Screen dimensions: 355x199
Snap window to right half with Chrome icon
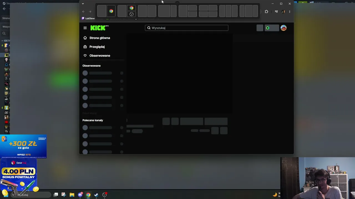point(111,11)
